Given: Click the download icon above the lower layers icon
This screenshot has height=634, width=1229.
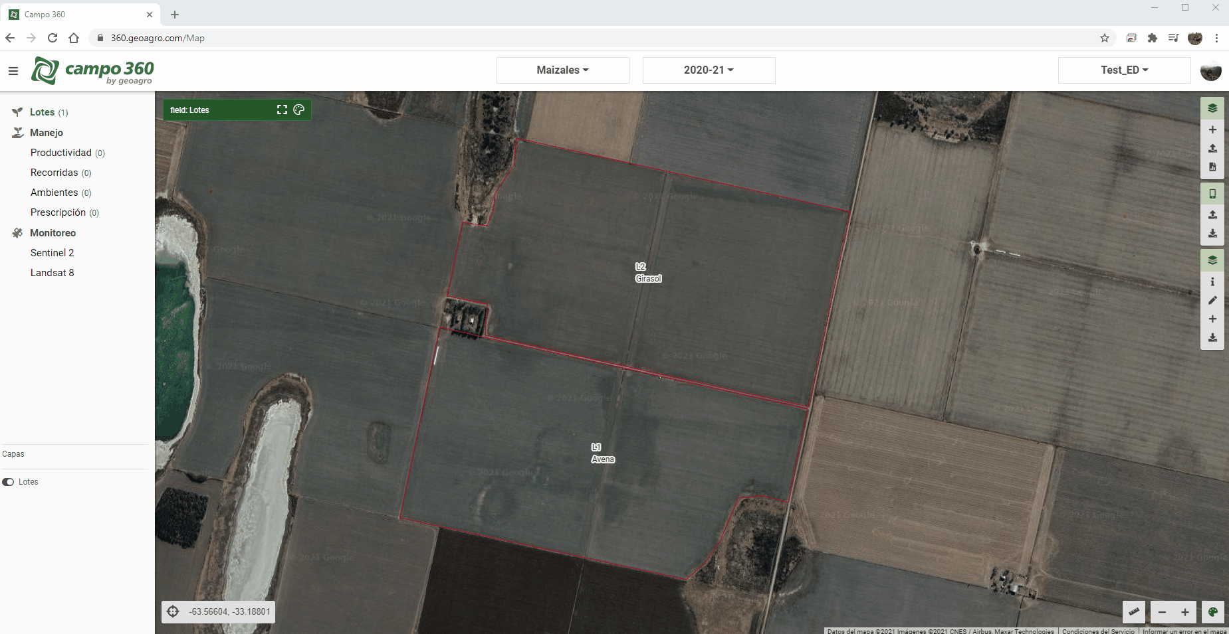Looking at the screenshot, I should tap(1212, 233).
